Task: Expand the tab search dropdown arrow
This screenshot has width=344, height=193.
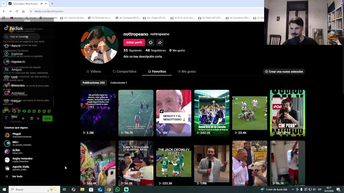Action: click(3, 4)
